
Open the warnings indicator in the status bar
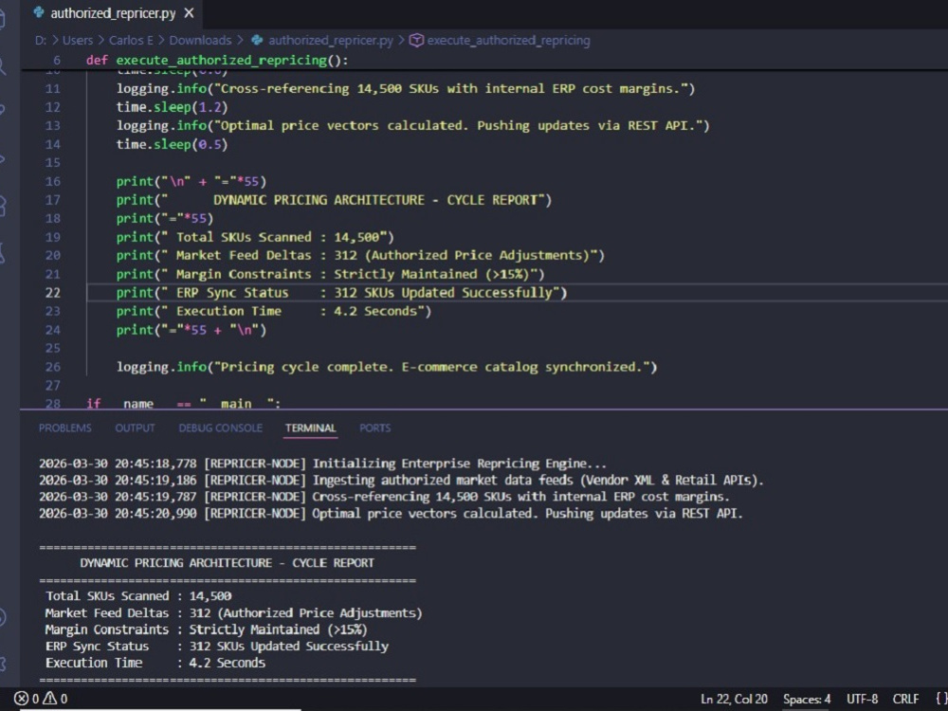click(x=55, y=699)
